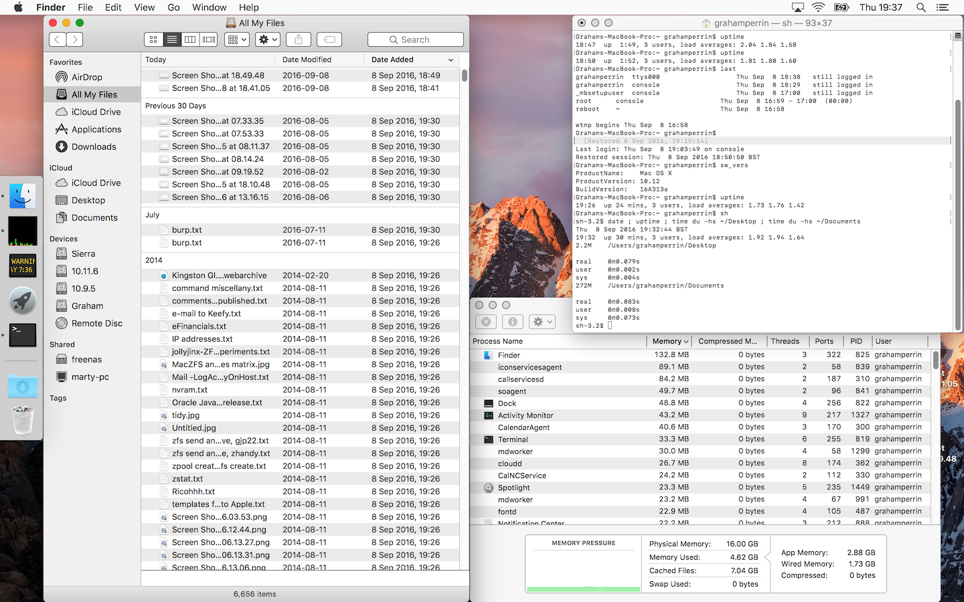Switch Finder to list view
This screenshot has width=964, height=602.
coord(172,39)
